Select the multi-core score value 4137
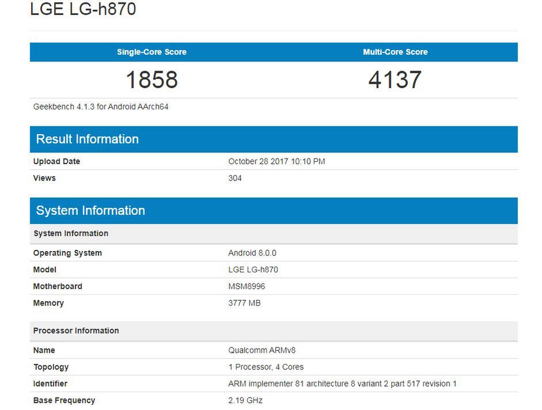Image resolution: width=542 pixels, height=410 pixels. (x=395, y=79)
